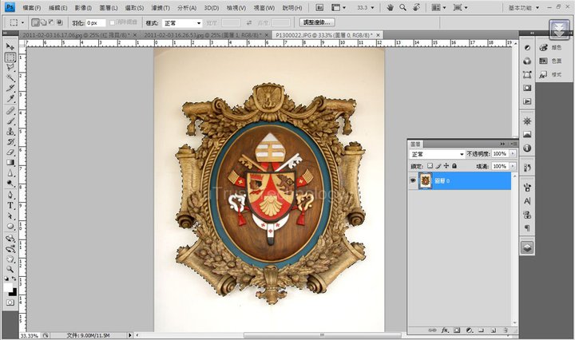Open the 顏色 color panel

click(551, 47)
